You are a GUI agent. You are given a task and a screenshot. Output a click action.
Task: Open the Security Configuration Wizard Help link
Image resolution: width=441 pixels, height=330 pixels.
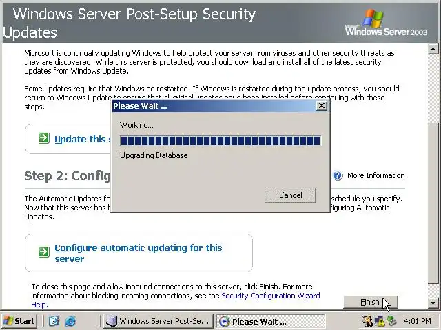[270, 296]
